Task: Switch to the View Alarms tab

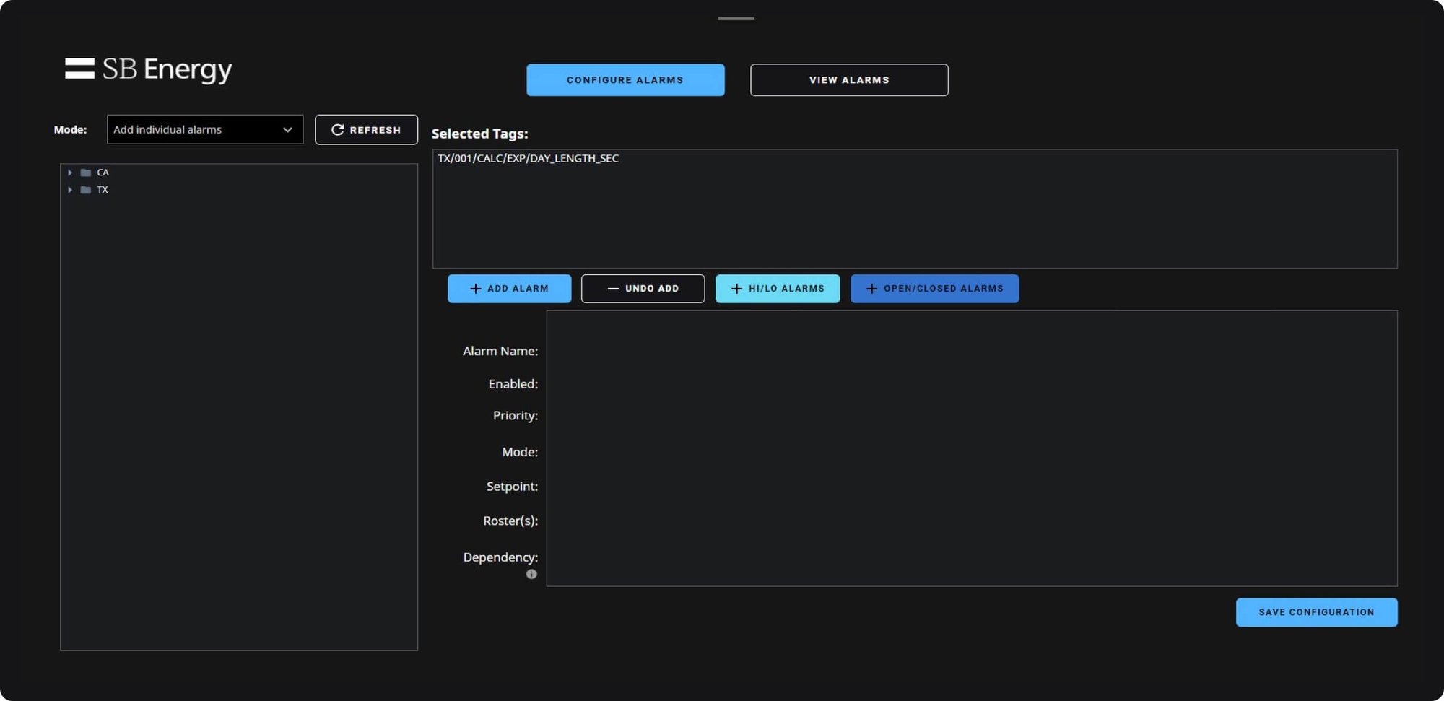Action: tap(848, 80)
